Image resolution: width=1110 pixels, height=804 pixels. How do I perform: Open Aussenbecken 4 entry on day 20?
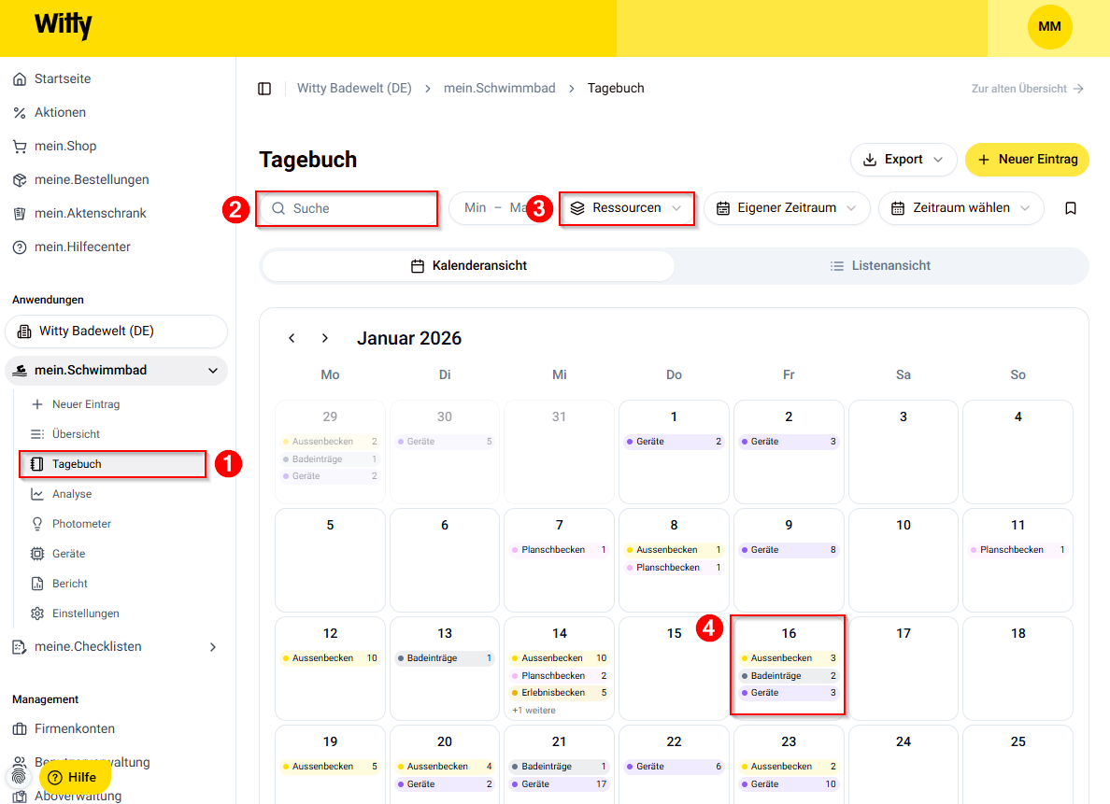(445, 767)
